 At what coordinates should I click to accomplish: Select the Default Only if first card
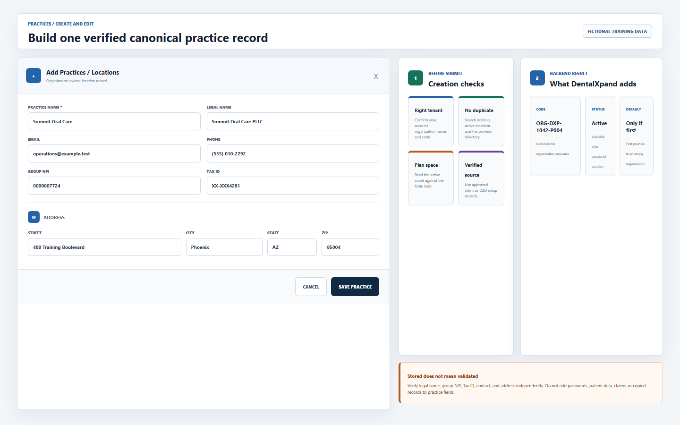[x=637, y=136]
